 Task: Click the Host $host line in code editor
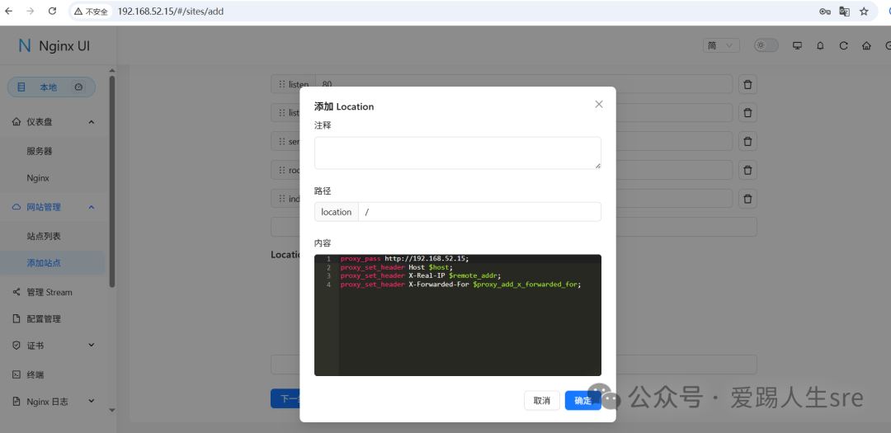pyautogui.click(x=397, y=267)
